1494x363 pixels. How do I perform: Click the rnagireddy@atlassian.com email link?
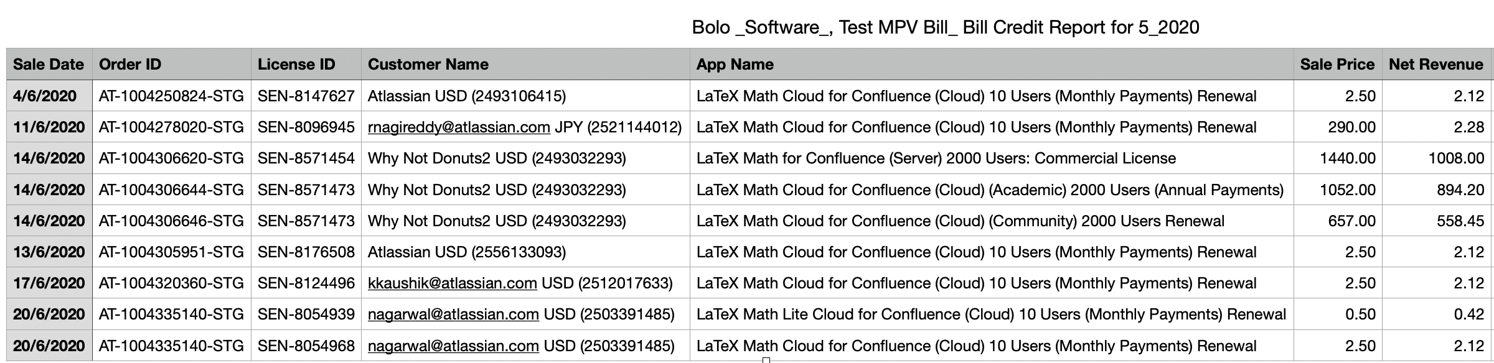(x=459, y=127)
